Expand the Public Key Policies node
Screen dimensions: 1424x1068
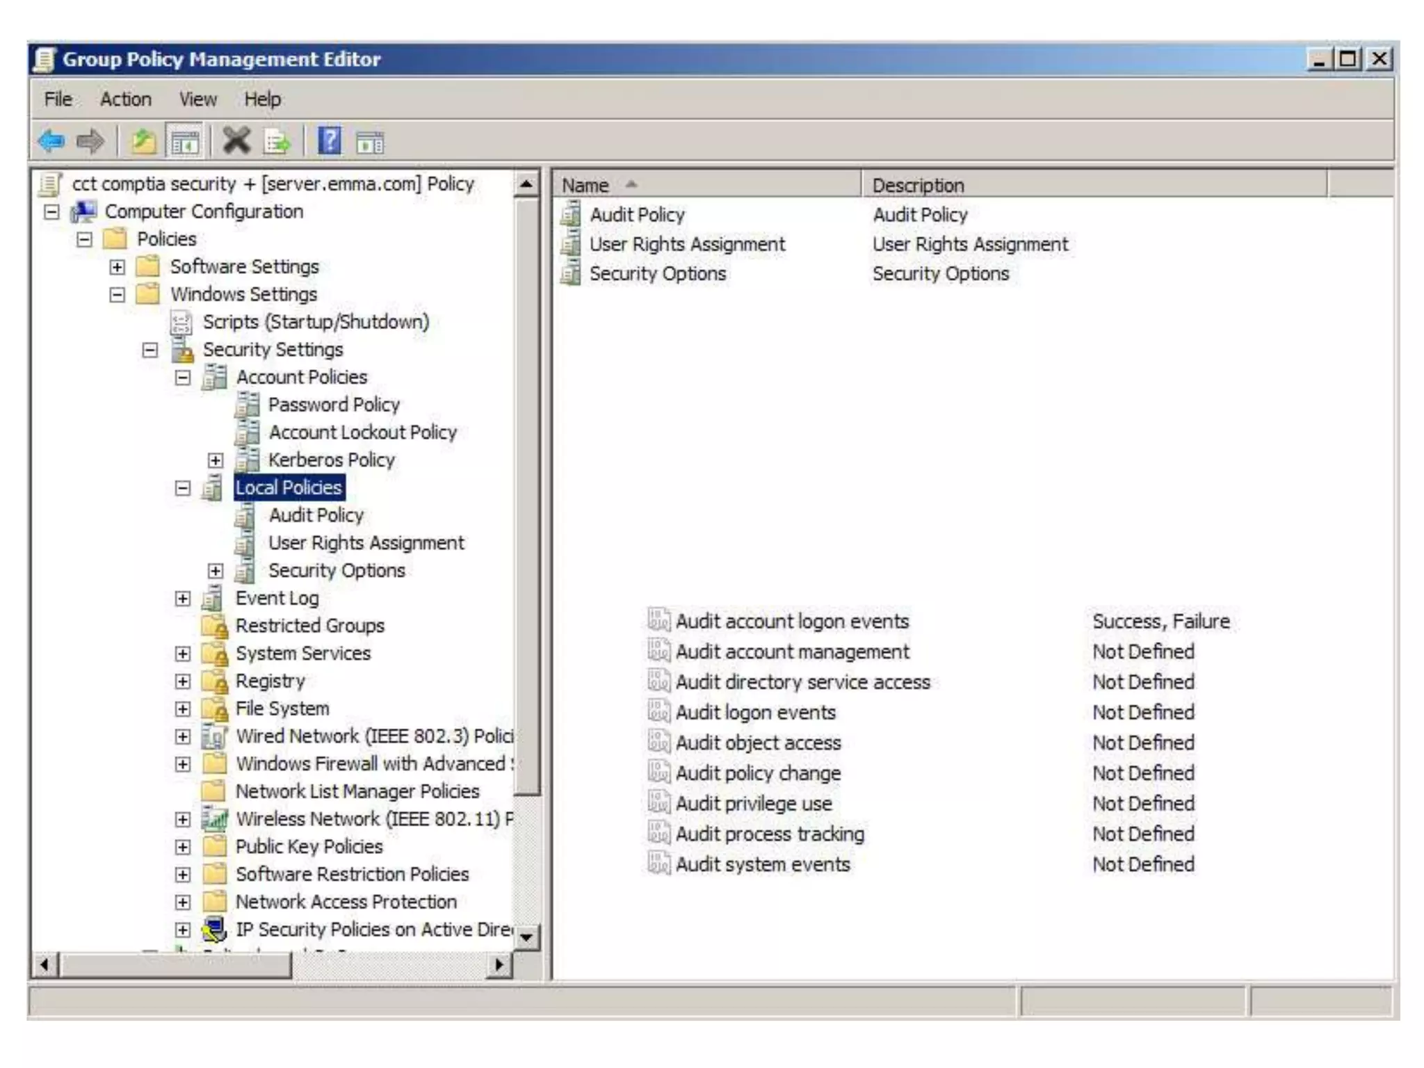tap(183, 847)
